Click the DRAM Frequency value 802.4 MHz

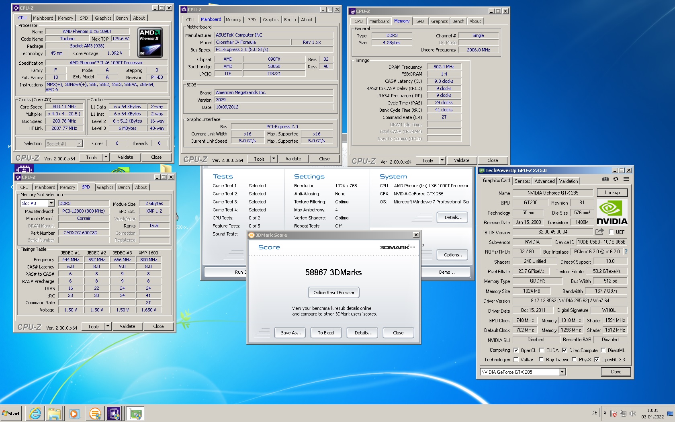point(444,67)
